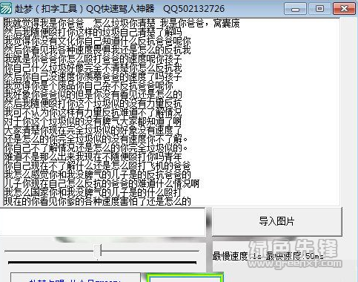The image size is (358, 282).
Task: Maximize the tool window
Action: tap(319, 9)
